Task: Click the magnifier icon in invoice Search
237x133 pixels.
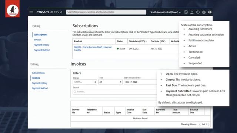Action: pyautogui.click(x=75, y=92)
